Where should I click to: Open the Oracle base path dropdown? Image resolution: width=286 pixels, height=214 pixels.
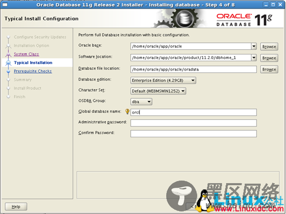coord(253,46)
